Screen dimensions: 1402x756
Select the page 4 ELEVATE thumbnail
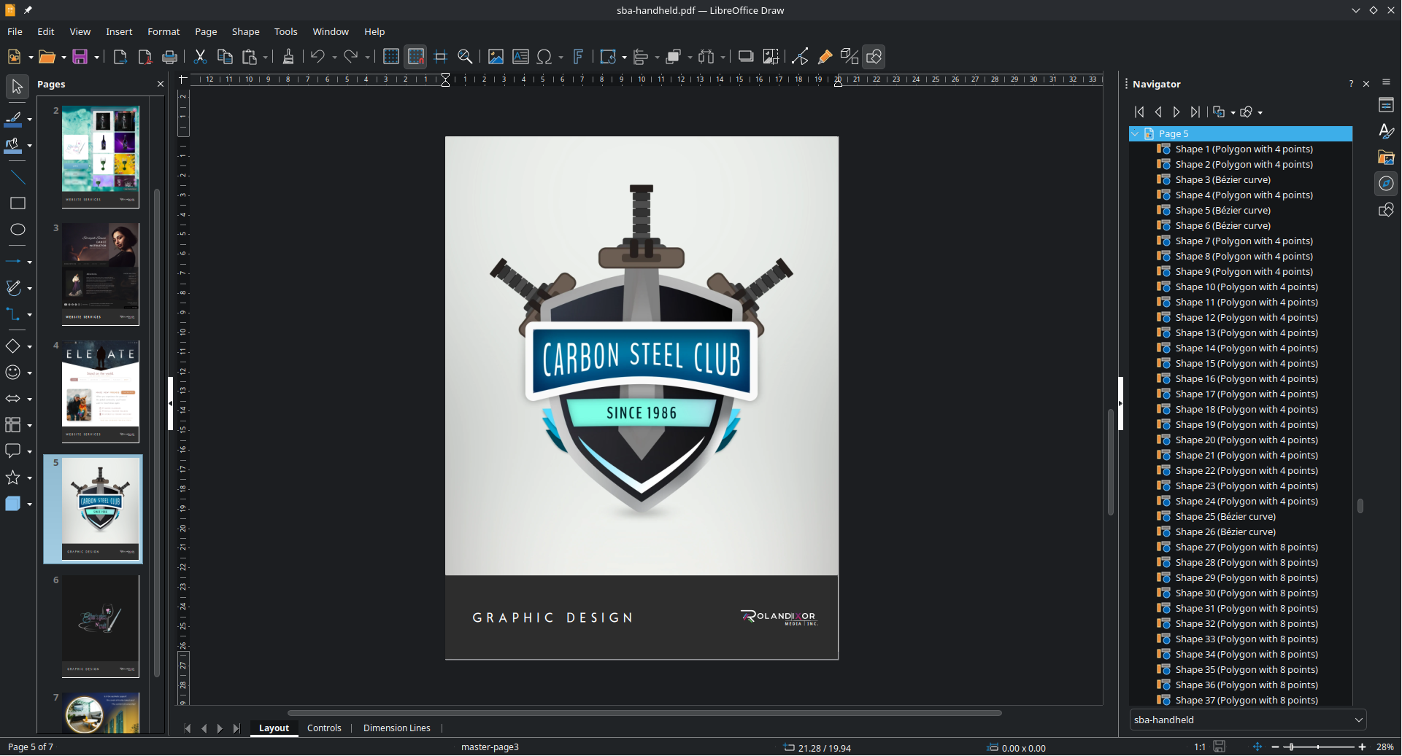click(x=100, y=391)
